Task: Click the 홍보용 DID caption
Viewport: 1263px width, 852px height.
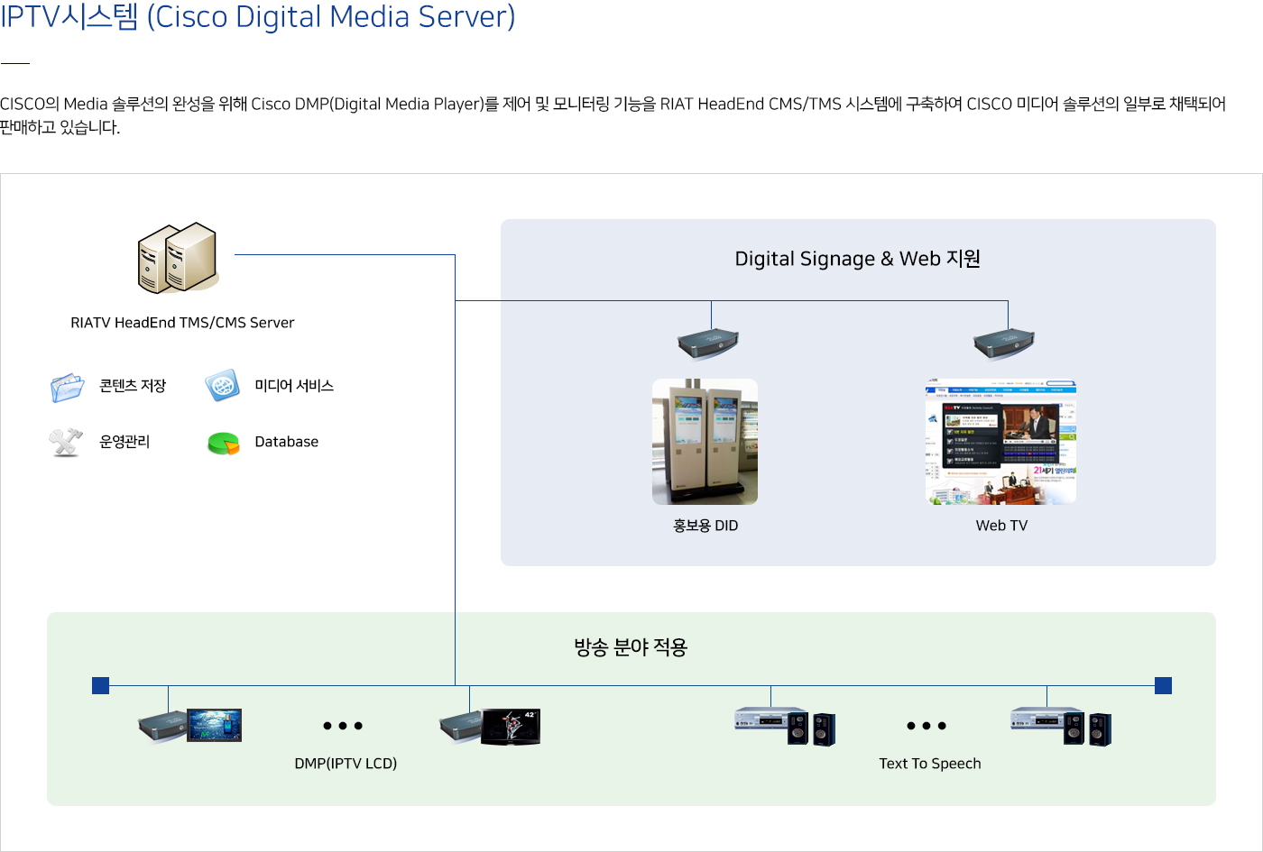Action: (705, 526)
